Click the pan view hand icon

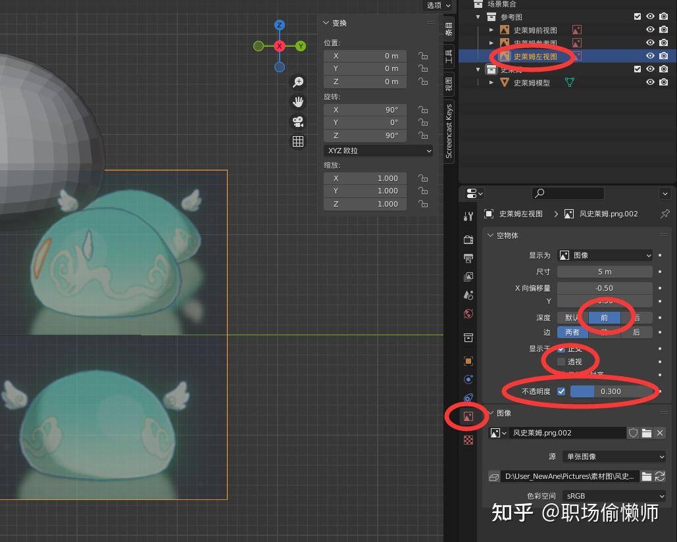point(298,102)
